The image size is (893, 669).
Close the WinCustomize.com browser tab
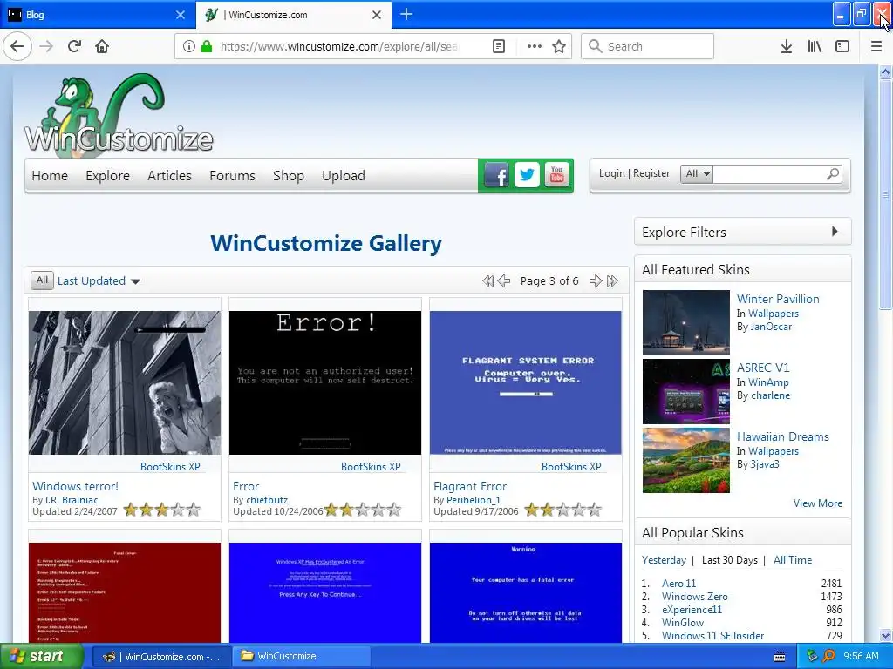377,15
